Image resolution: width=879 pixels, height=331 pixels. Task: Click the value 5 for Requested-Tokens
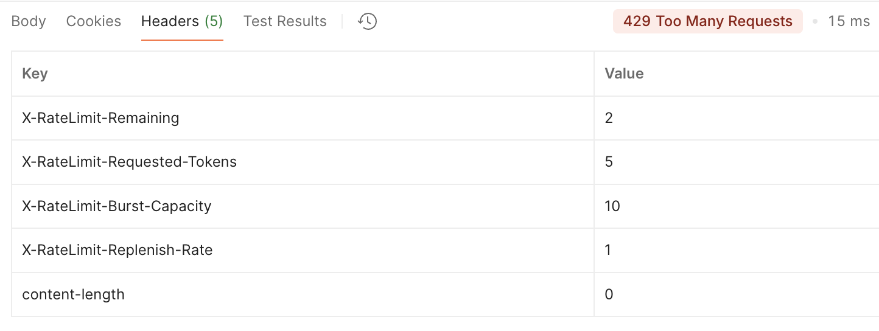(x=609, y=162)
